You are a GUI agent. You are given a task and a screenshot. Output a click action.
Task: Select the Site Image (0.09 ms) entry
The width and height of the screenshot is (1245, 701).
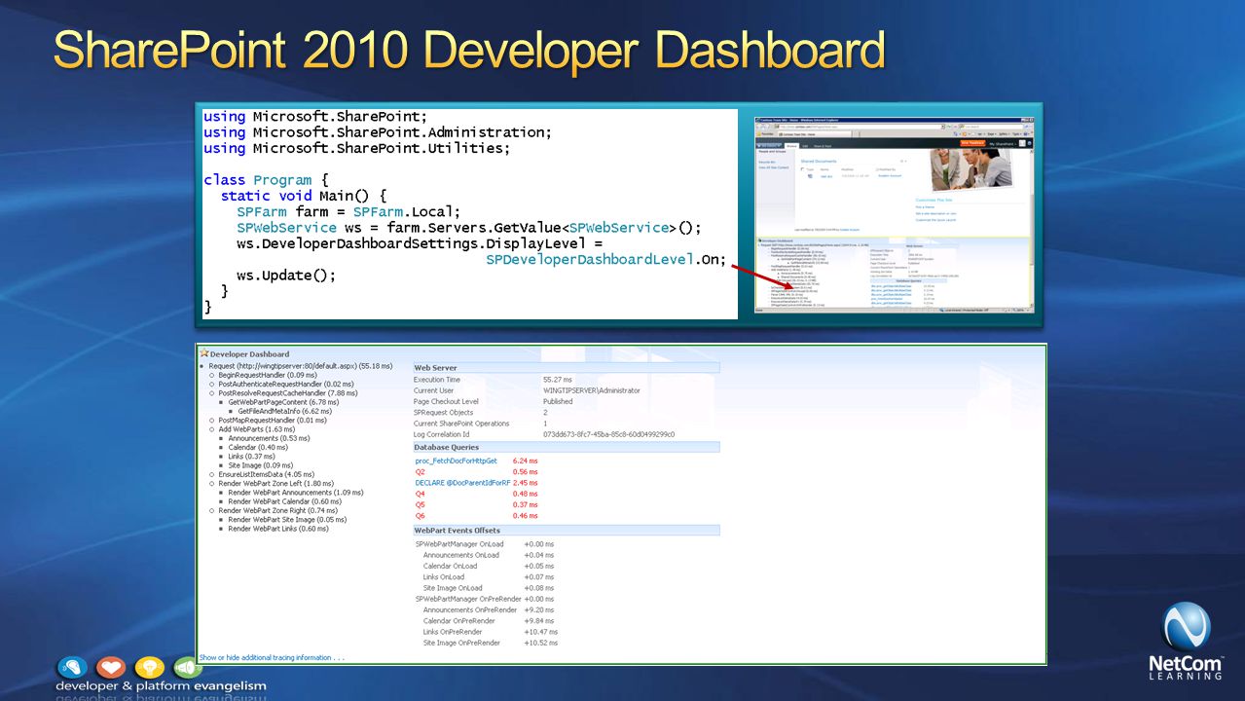tap(259, 465)
